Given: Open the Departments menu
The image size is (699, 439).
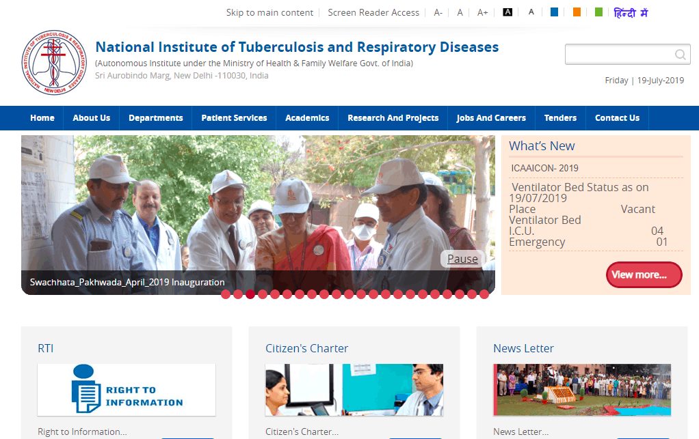Looking at the screenshot, I should click(155, 118).
